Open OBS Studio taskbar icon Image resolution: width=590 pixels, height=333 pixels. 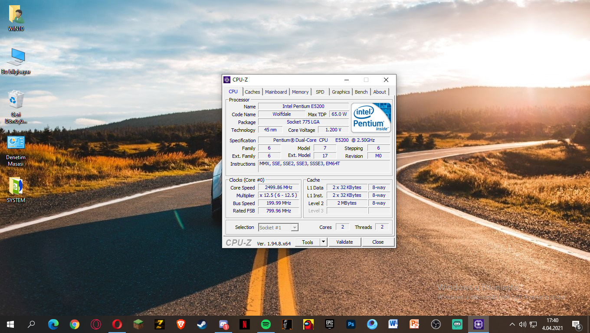coord(436,324)
